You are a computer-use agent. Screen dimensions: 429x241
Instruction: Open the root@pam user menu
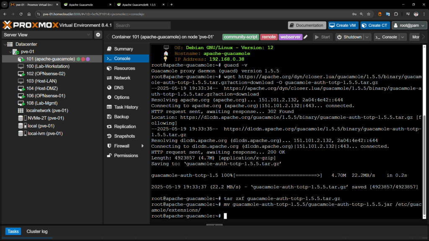409,25
